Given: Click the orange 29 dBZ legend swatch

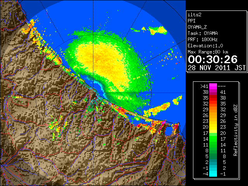Looking at the screenshot, I should click(x=213, y=109).
